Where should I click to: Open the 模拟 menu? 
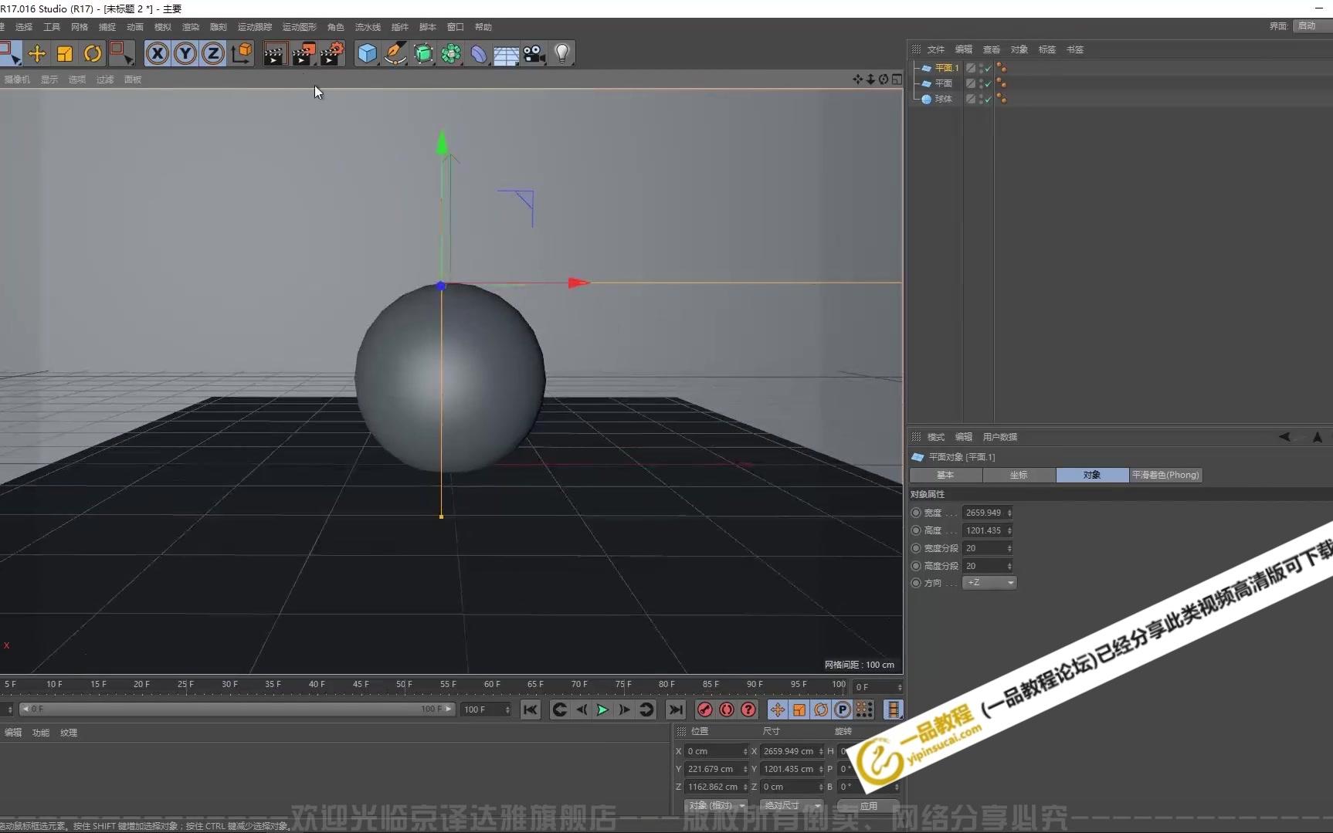163,27
